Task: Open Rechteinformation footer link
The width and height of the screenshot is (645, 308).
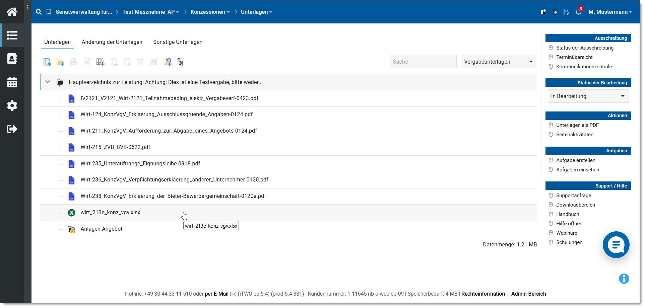Action: click(x=483, y=294)
